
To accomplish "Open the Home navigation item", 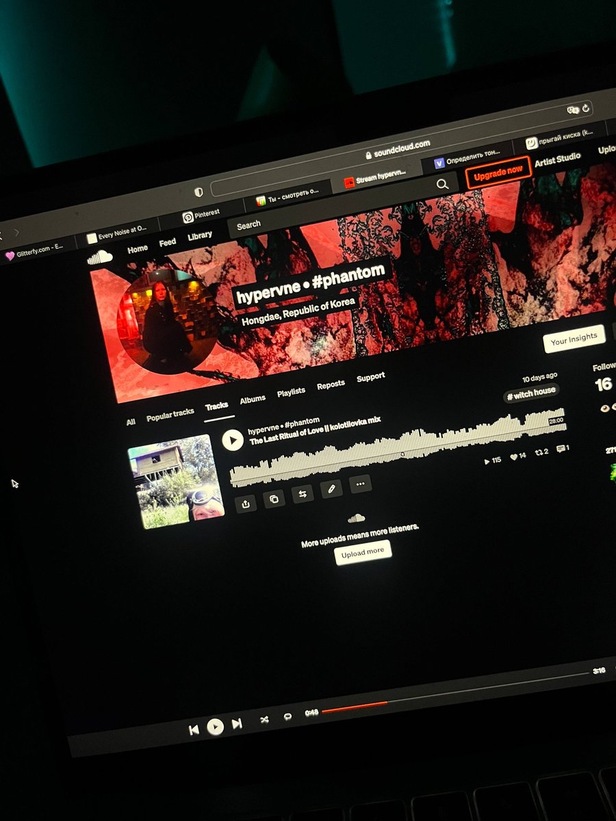I will click(x=138, y=249).
